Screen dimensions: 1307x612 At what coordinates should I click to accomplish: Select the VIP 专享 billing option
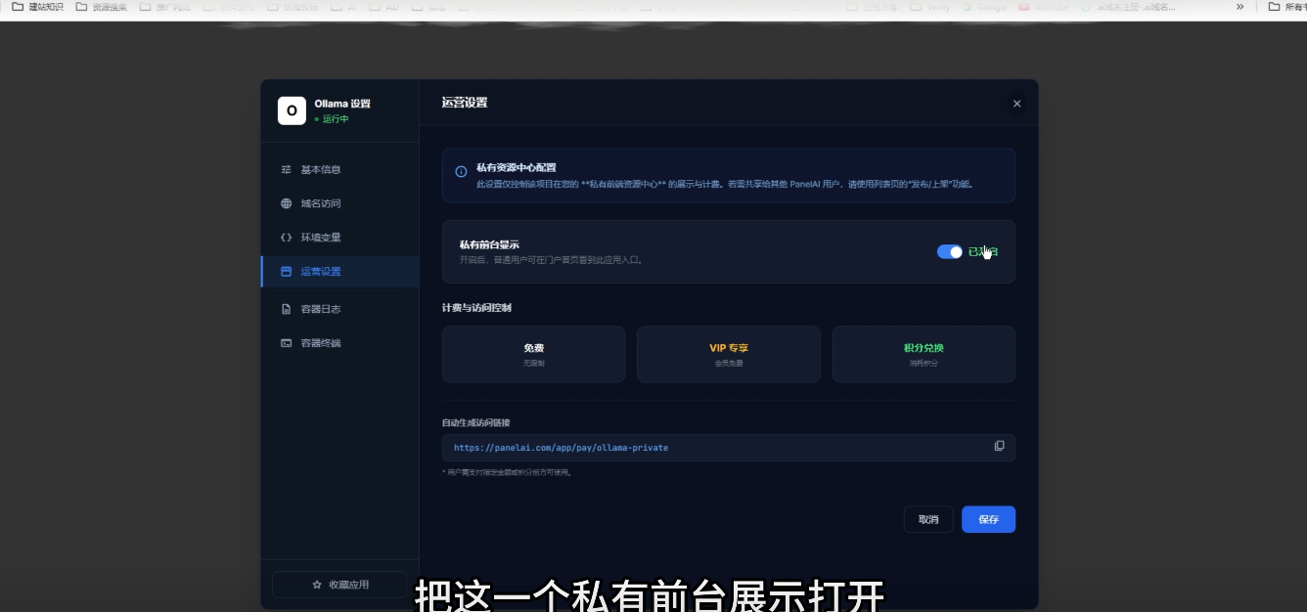point(729,354)
